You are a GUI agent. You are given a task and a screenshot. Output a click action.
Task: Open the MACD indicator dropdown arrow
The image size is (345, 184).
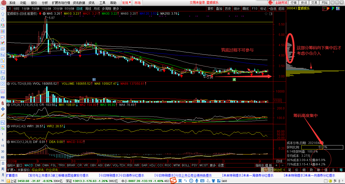[x=8, y=142]
